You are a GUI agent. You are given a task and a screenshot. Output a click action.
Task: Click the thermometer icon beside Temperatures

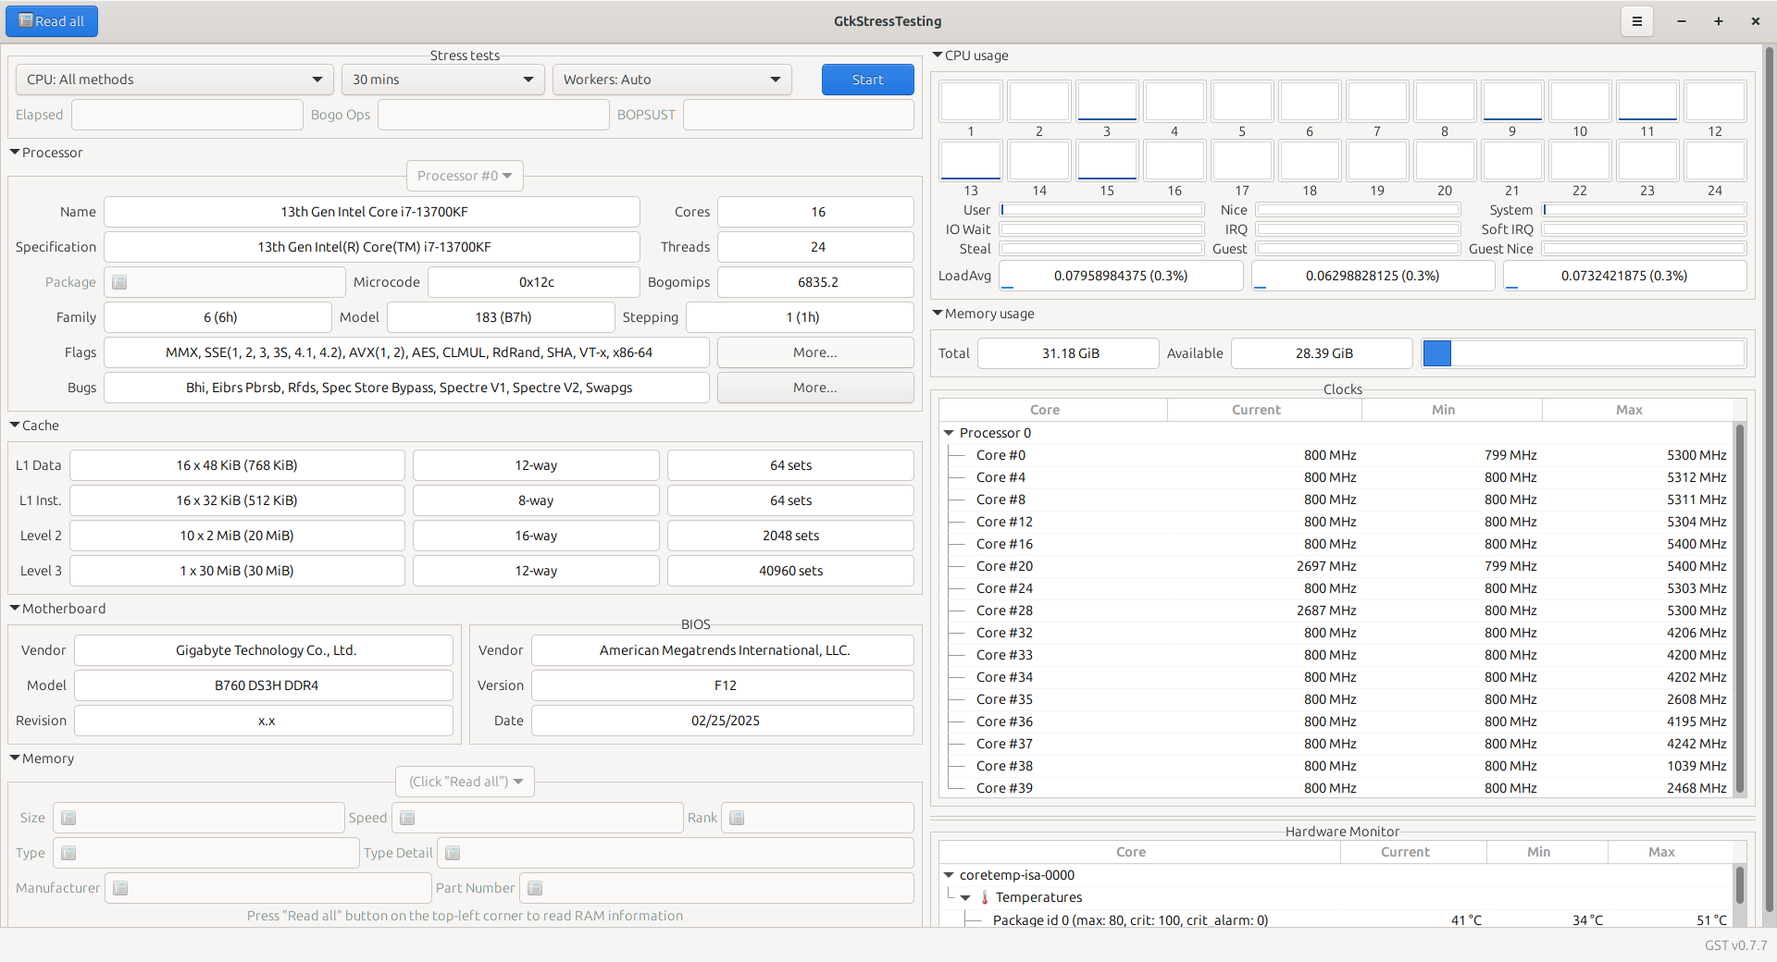(984, 897)
